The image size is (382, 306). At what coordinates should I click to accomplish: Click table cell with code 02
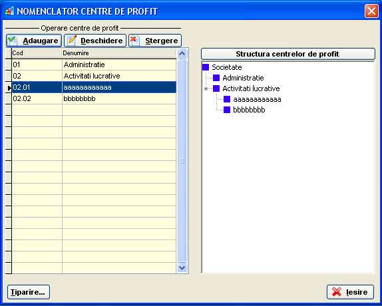(37, 76)
